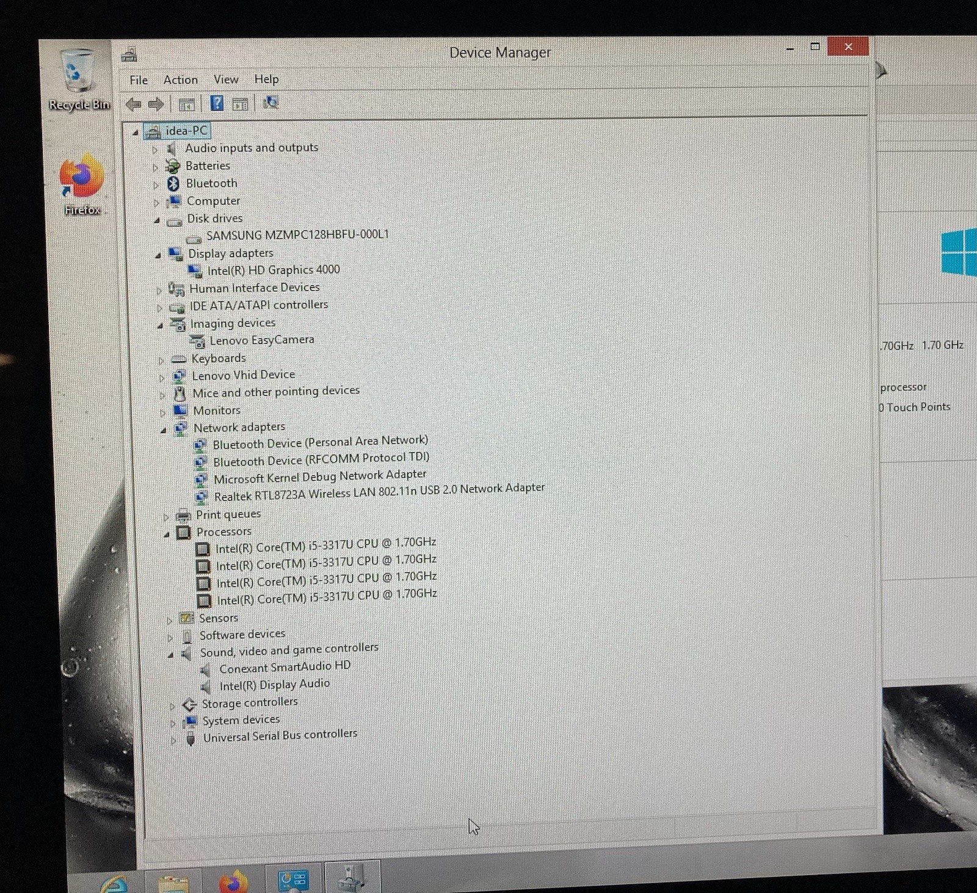Collapse the idea-PC root node
The width and height of the screenshot is (977, 893).
(136, 132)
